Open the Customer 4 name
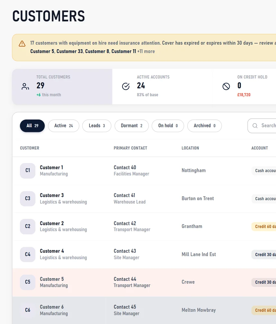This screenshot has width=276, height=324. tap(52, 251)
